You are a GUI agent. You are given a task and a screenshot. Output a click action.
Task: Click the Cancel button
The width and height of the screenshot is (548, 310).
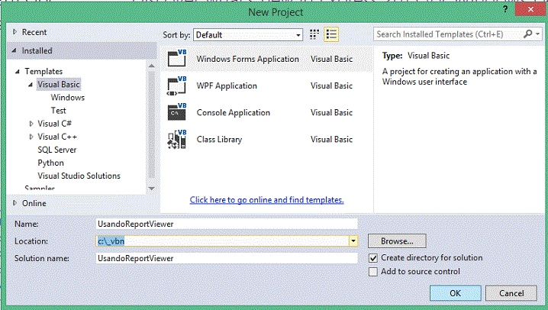click(511, 293)
